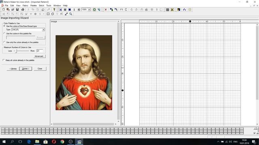Screen dimensions: 259x145
Task: Launch Google Chrome from the taskbar
Action: pyautogui.click(x=62, y=141)
